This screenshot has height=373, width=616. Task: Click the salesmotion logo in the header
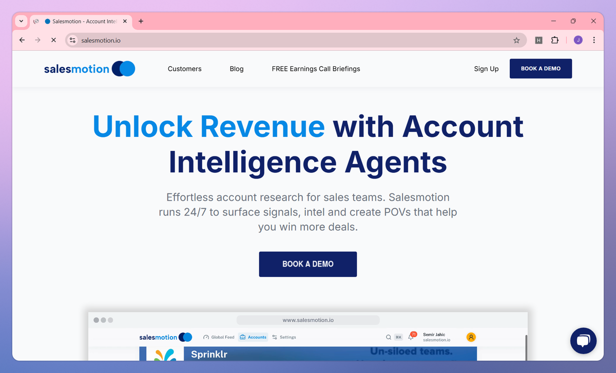click(x=89, y=69)
